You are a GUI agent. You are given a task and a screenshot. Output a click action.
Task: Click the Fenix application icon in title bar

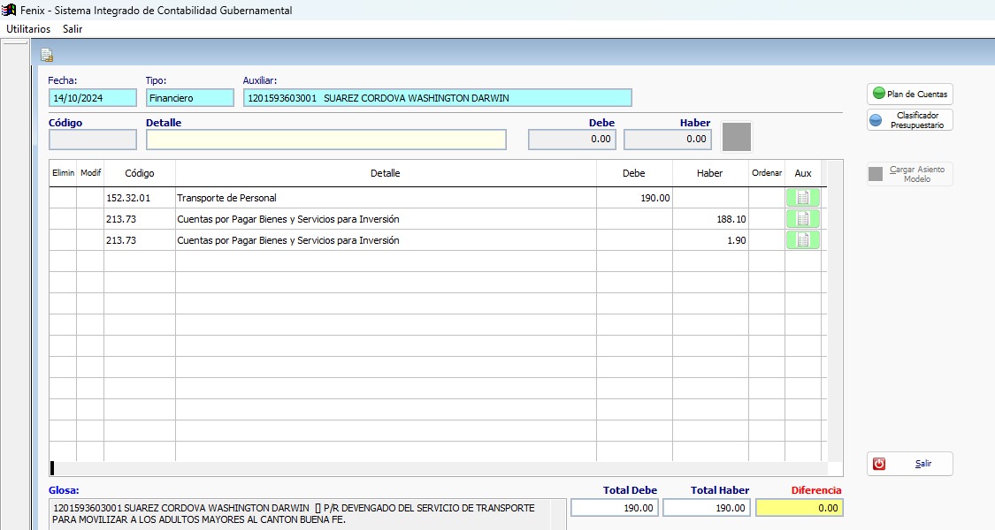click(x=9, y=11)
